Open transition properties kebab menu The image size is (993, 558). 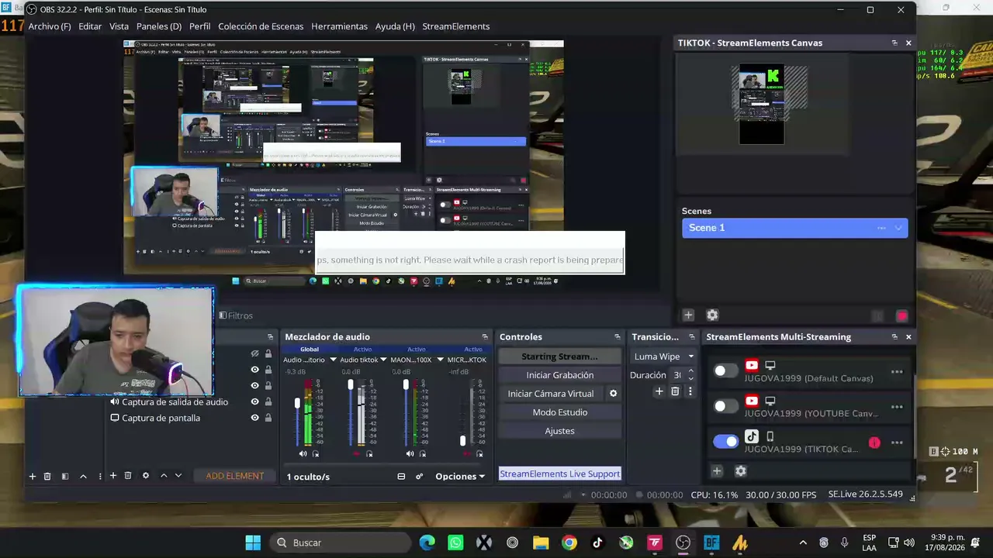tap(690, 391)
